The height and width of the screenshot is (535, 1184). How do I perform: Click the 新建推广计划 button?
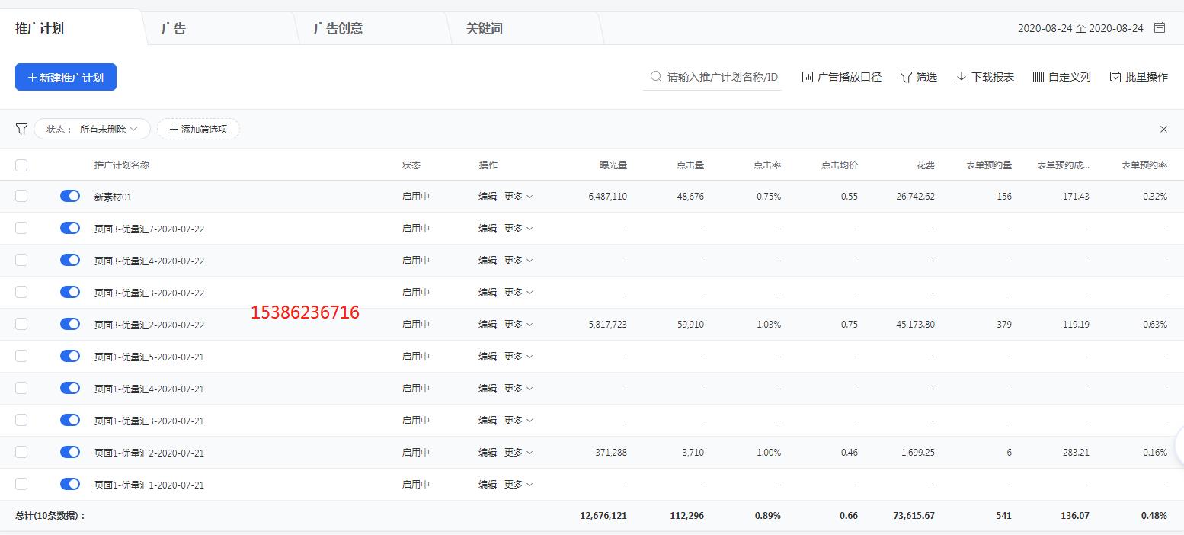coord(66,77)
